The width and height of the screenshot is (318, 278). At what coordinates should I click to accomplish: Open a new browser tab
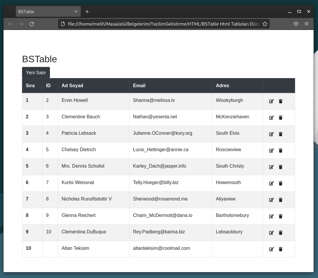pos(87,11)
